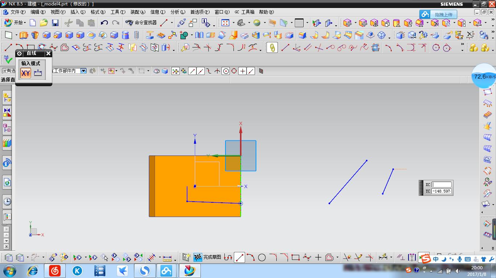The height and width of the screenshot is (278, 496).
Task: Click the Finish Sketch checkered flag icon
Action: [198, 257]
